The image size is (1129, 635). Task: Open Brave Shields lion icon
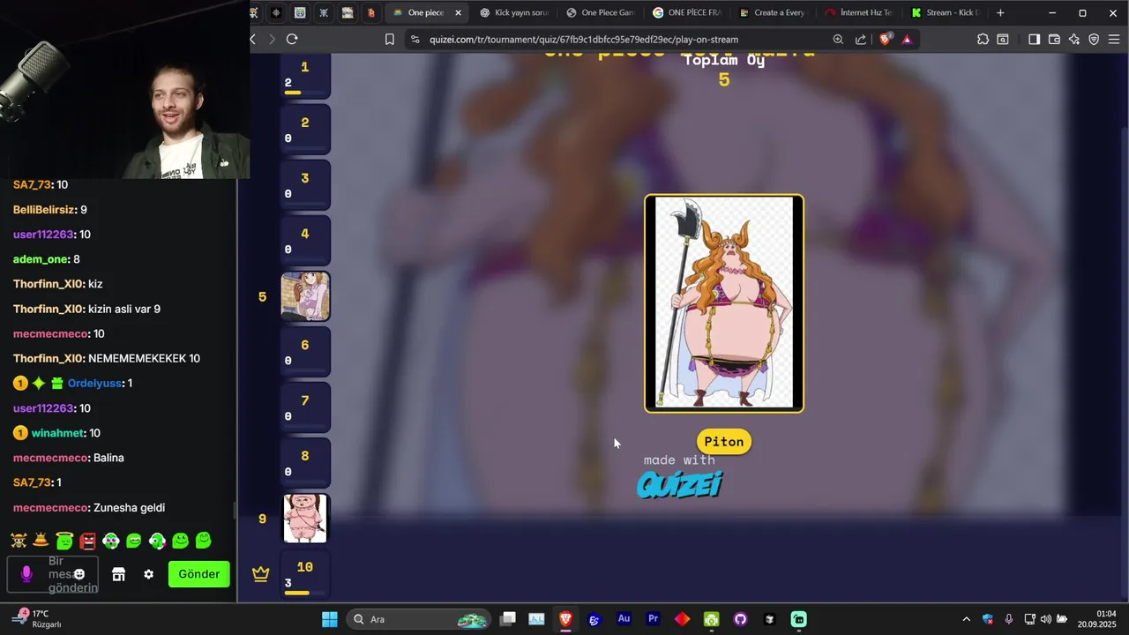[x=886, y=39]
